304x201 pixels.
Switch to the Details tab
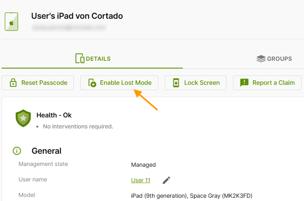[x=93, y=59]
